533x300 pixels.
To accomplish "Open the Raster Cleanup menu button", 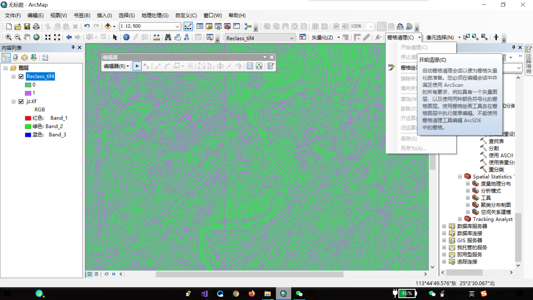I will tap(403, 37).
